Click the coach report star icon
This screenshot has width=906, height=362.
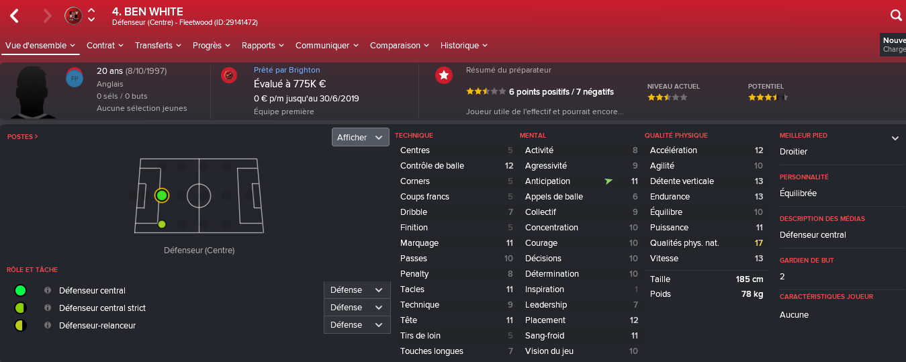tap(443, 75)
